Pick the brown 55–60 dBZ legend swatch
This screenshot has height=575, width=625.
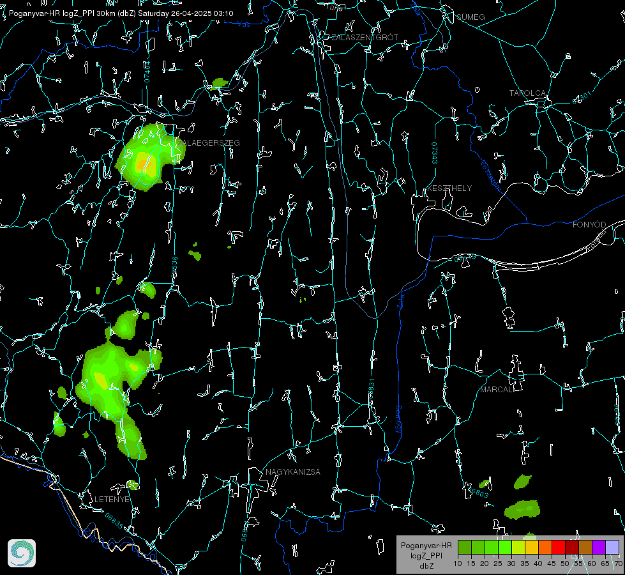[585, 547]
